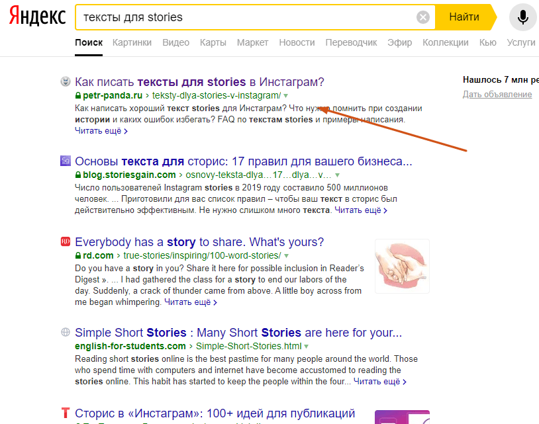539x424 pixels.
Task: Expand the dropdown arrow beside rd.com URL
Action: pyautogui.click(x=286, y=256)
